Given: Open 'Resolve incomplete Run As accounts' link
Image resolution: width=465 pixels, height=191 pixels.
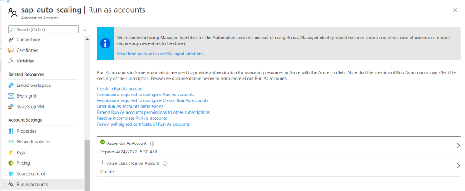Looking at the screenshot, I should [x=132, y=118].
